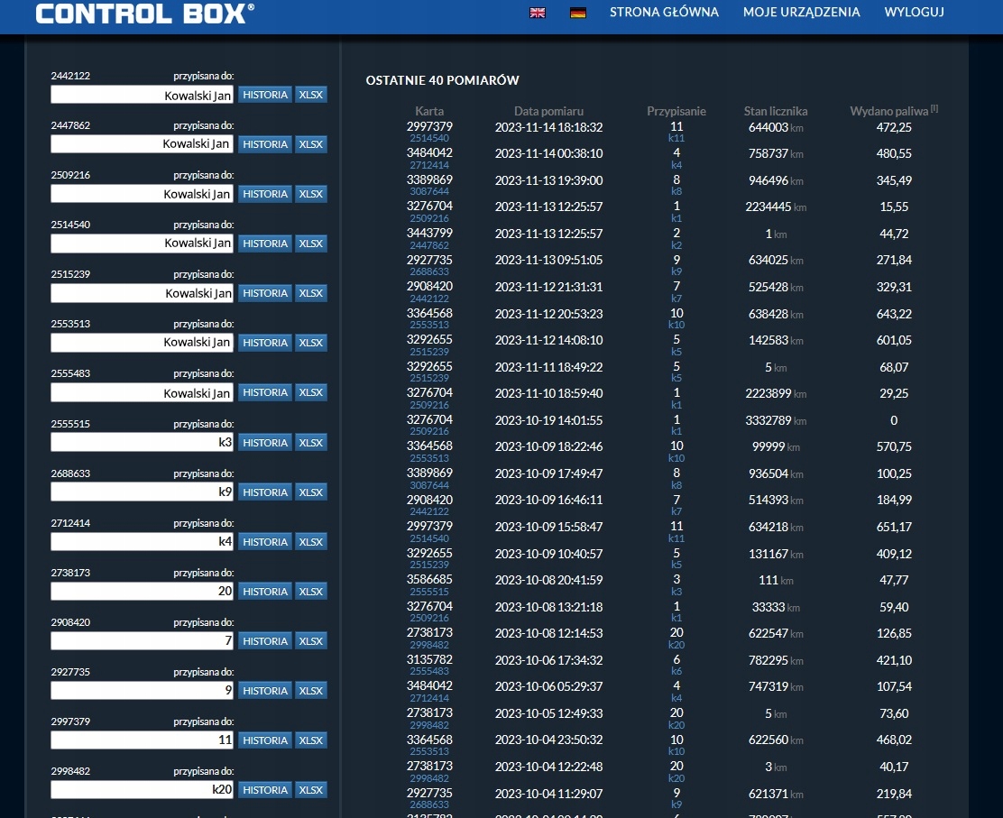Switch language using the English flag icon
The height and width of the screenshot is (818, 1003).
click(x=537, y=13)
